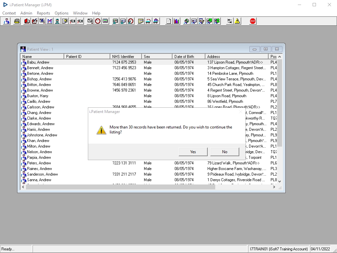Select patient row Sanna, Andrew
The width and height of the screenshot is (337, 253).
click(x=149, y=180)
